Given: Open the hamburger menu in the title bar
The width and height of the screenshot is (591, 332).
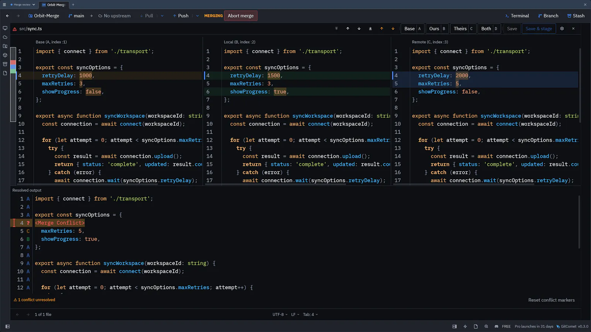Looking at the screenshot, I should [x=4, y=5].
